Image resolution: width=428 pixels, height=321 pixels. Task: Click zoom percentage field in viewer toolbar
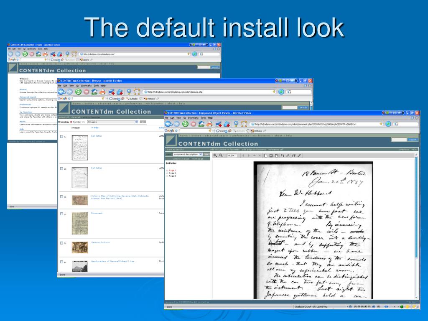[231, 155]
